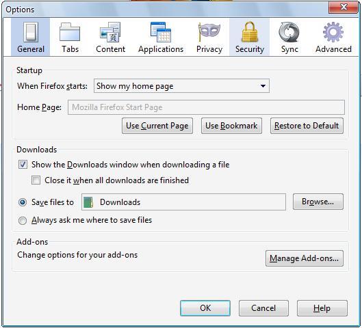Open Advanced settings gear icon

click(x=333, y=32)
